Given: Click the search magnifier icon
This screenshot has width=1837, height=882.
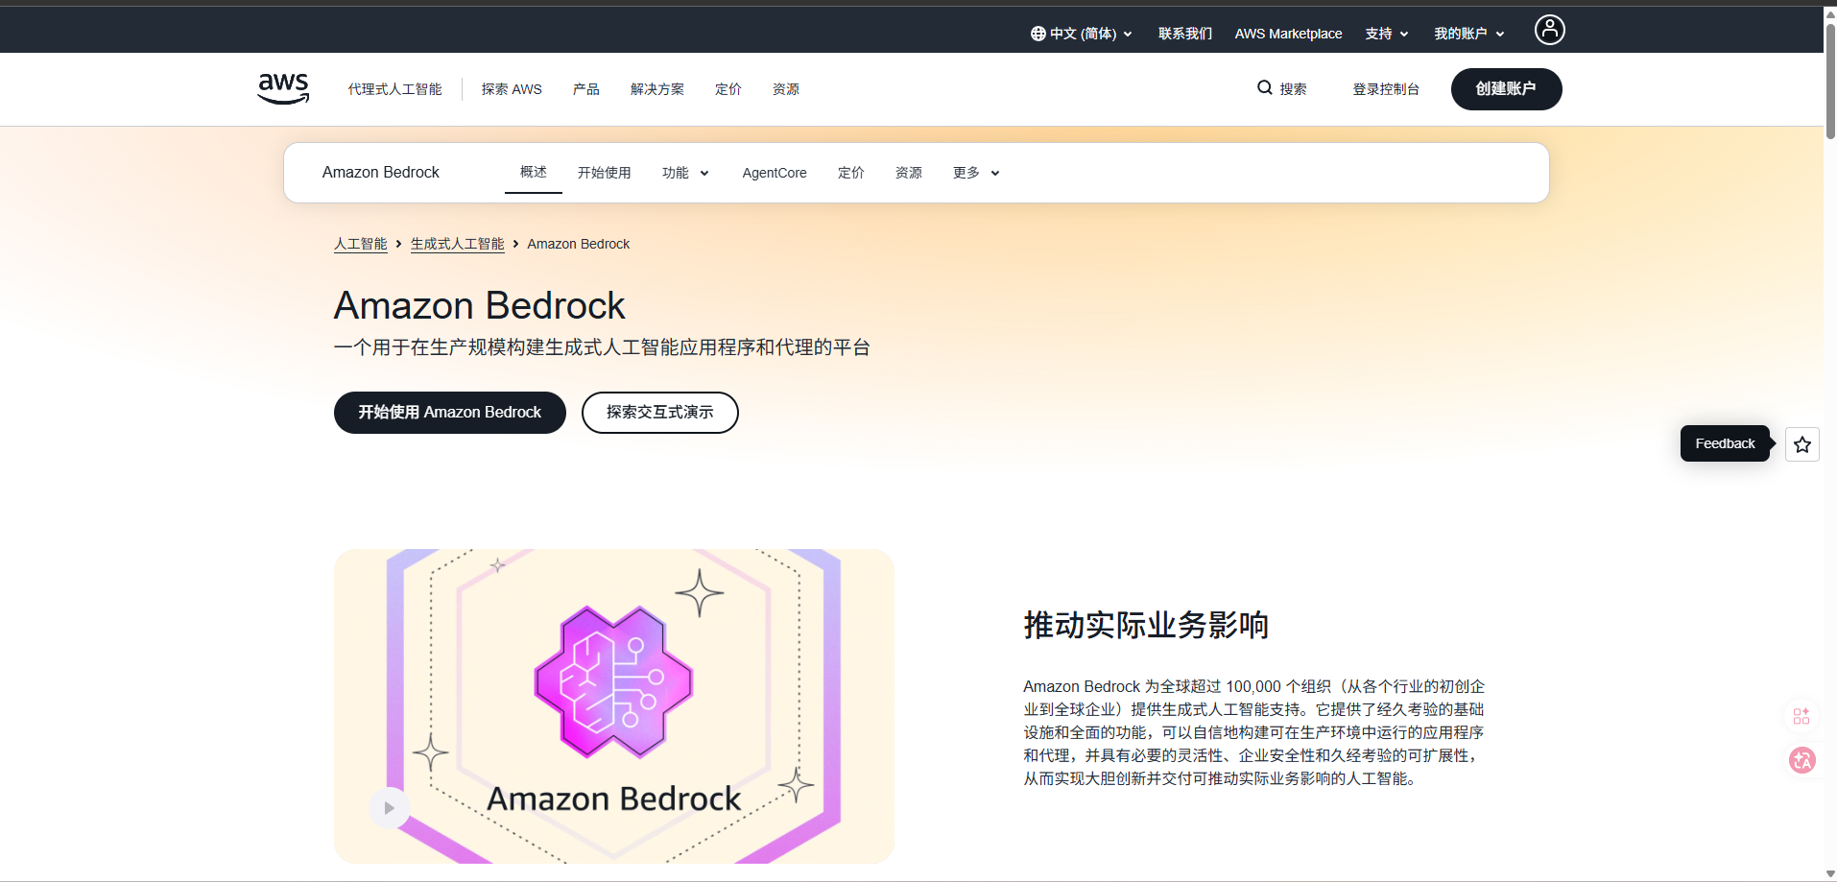Looking at the screenshot, I should click(x=1265, y=87).
